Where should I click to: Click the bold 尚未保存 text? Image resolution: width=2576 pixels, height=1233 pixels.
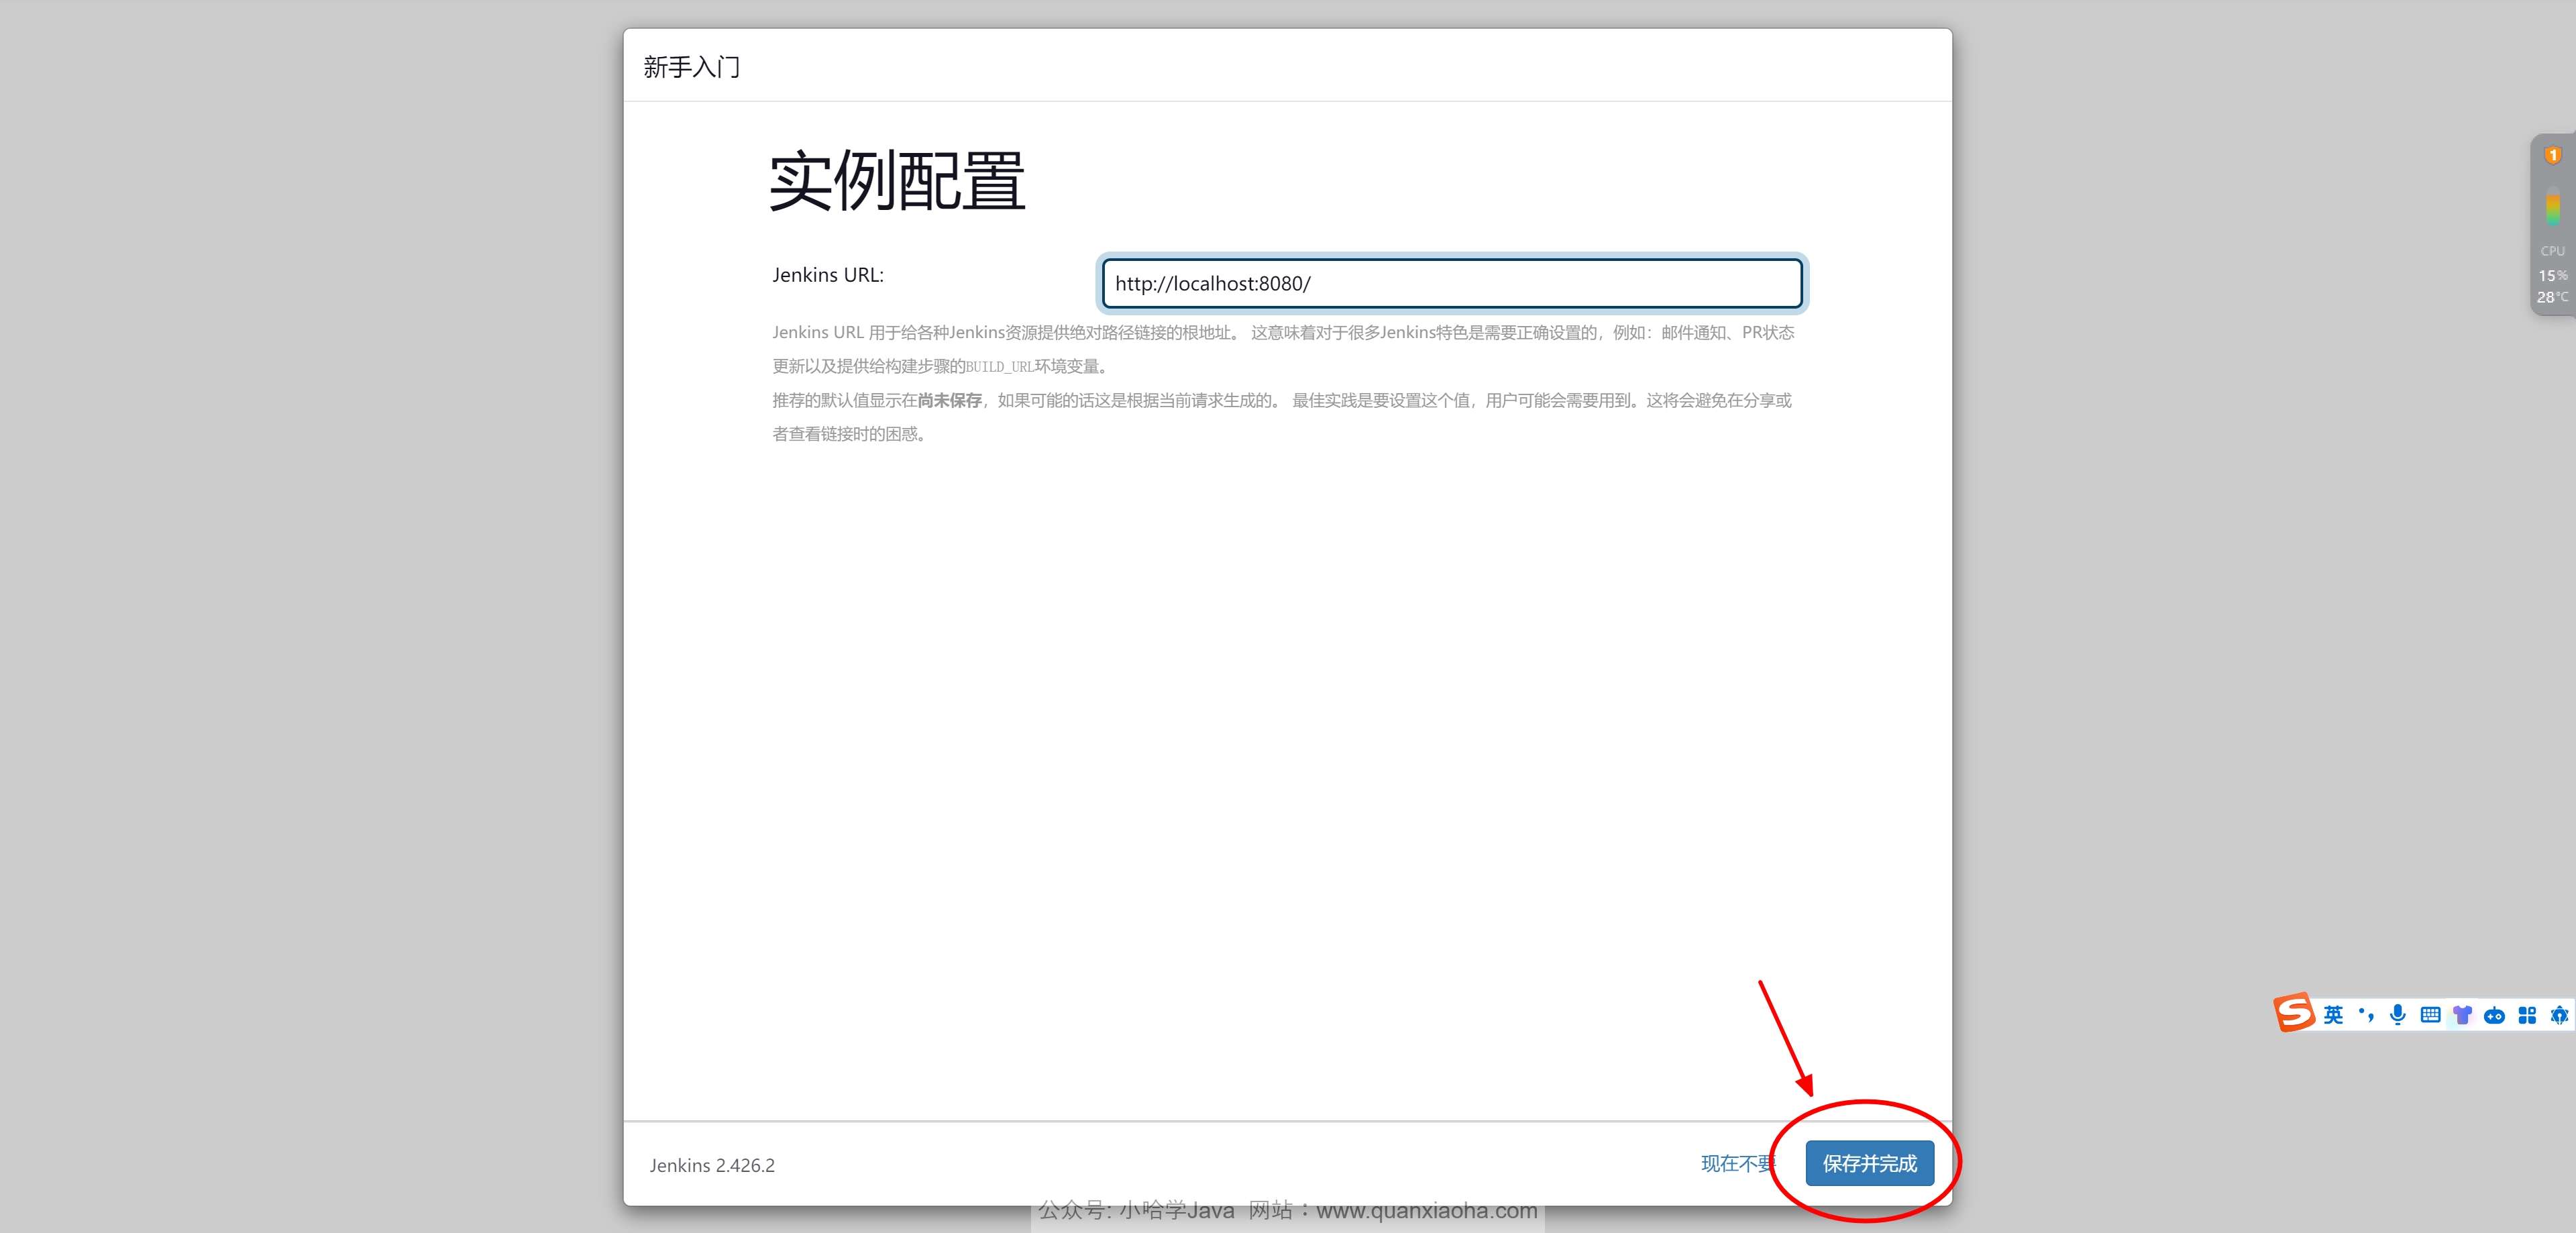point(949,400)
